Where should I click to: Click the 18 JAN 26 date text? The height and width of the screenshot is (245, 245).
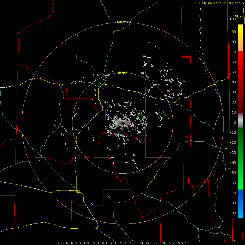click(163, 243)
